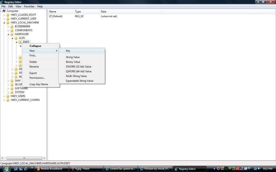Open Permissions... from the context menu

[x=41, y=78]
